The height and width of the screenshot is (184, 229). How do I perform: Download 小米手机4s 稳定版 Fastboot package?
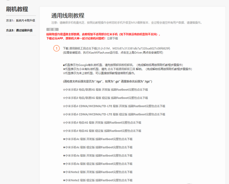click(98, 164)
